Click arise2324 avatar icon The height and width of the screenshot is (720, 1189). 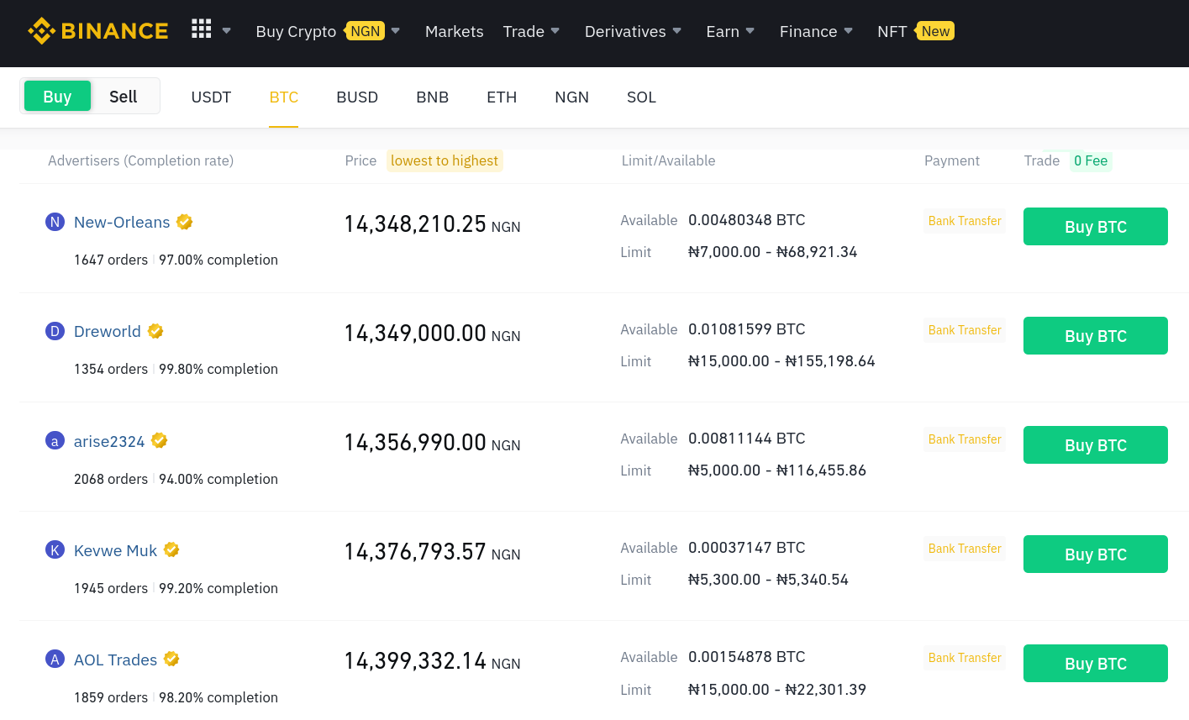click(x=55, y=440)
